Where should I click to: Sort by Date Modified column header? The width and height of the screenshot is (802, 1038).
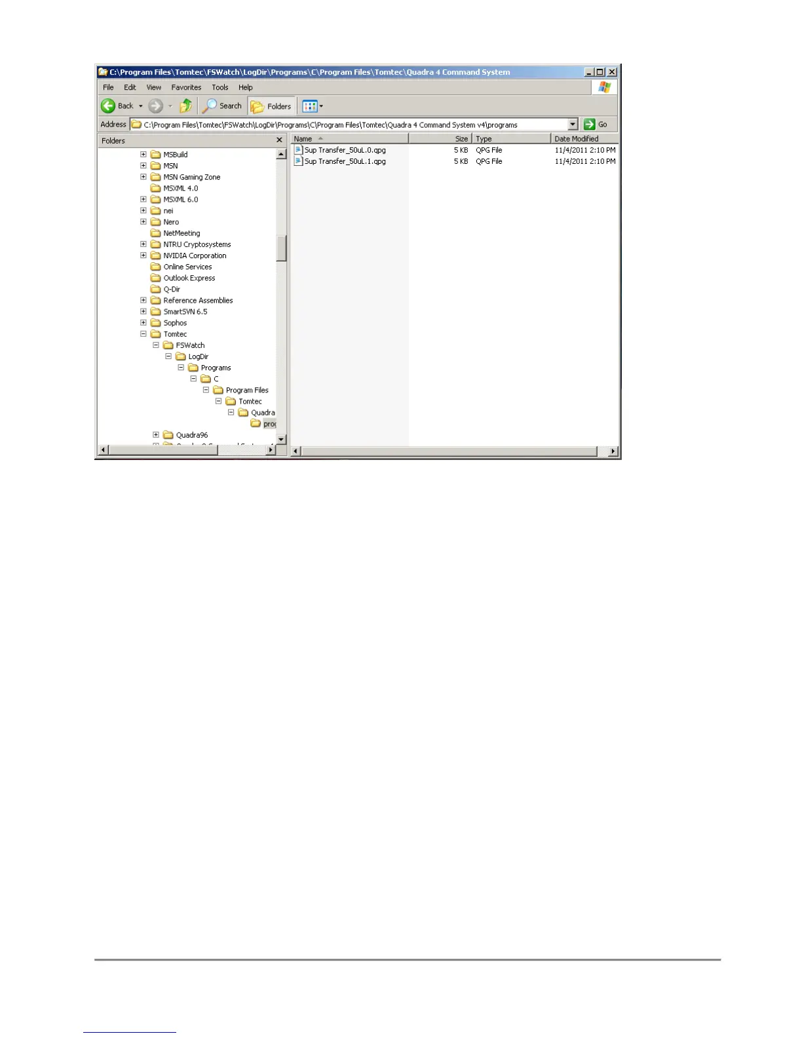(x=584, y=139)
